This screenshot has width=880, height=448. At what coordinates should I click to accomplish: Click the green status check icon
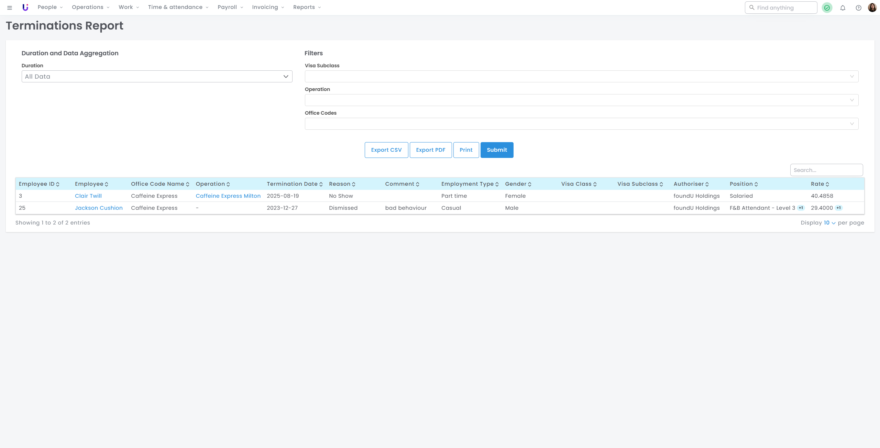click(827, 8)
